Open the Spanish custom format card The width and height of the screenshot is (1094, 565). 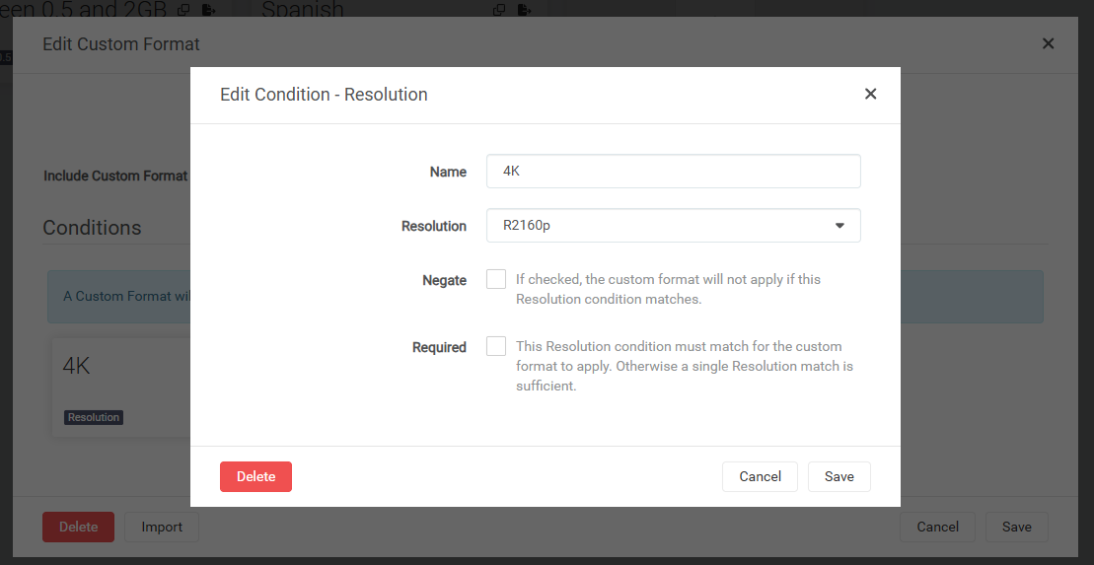click(x=375, y=11)
